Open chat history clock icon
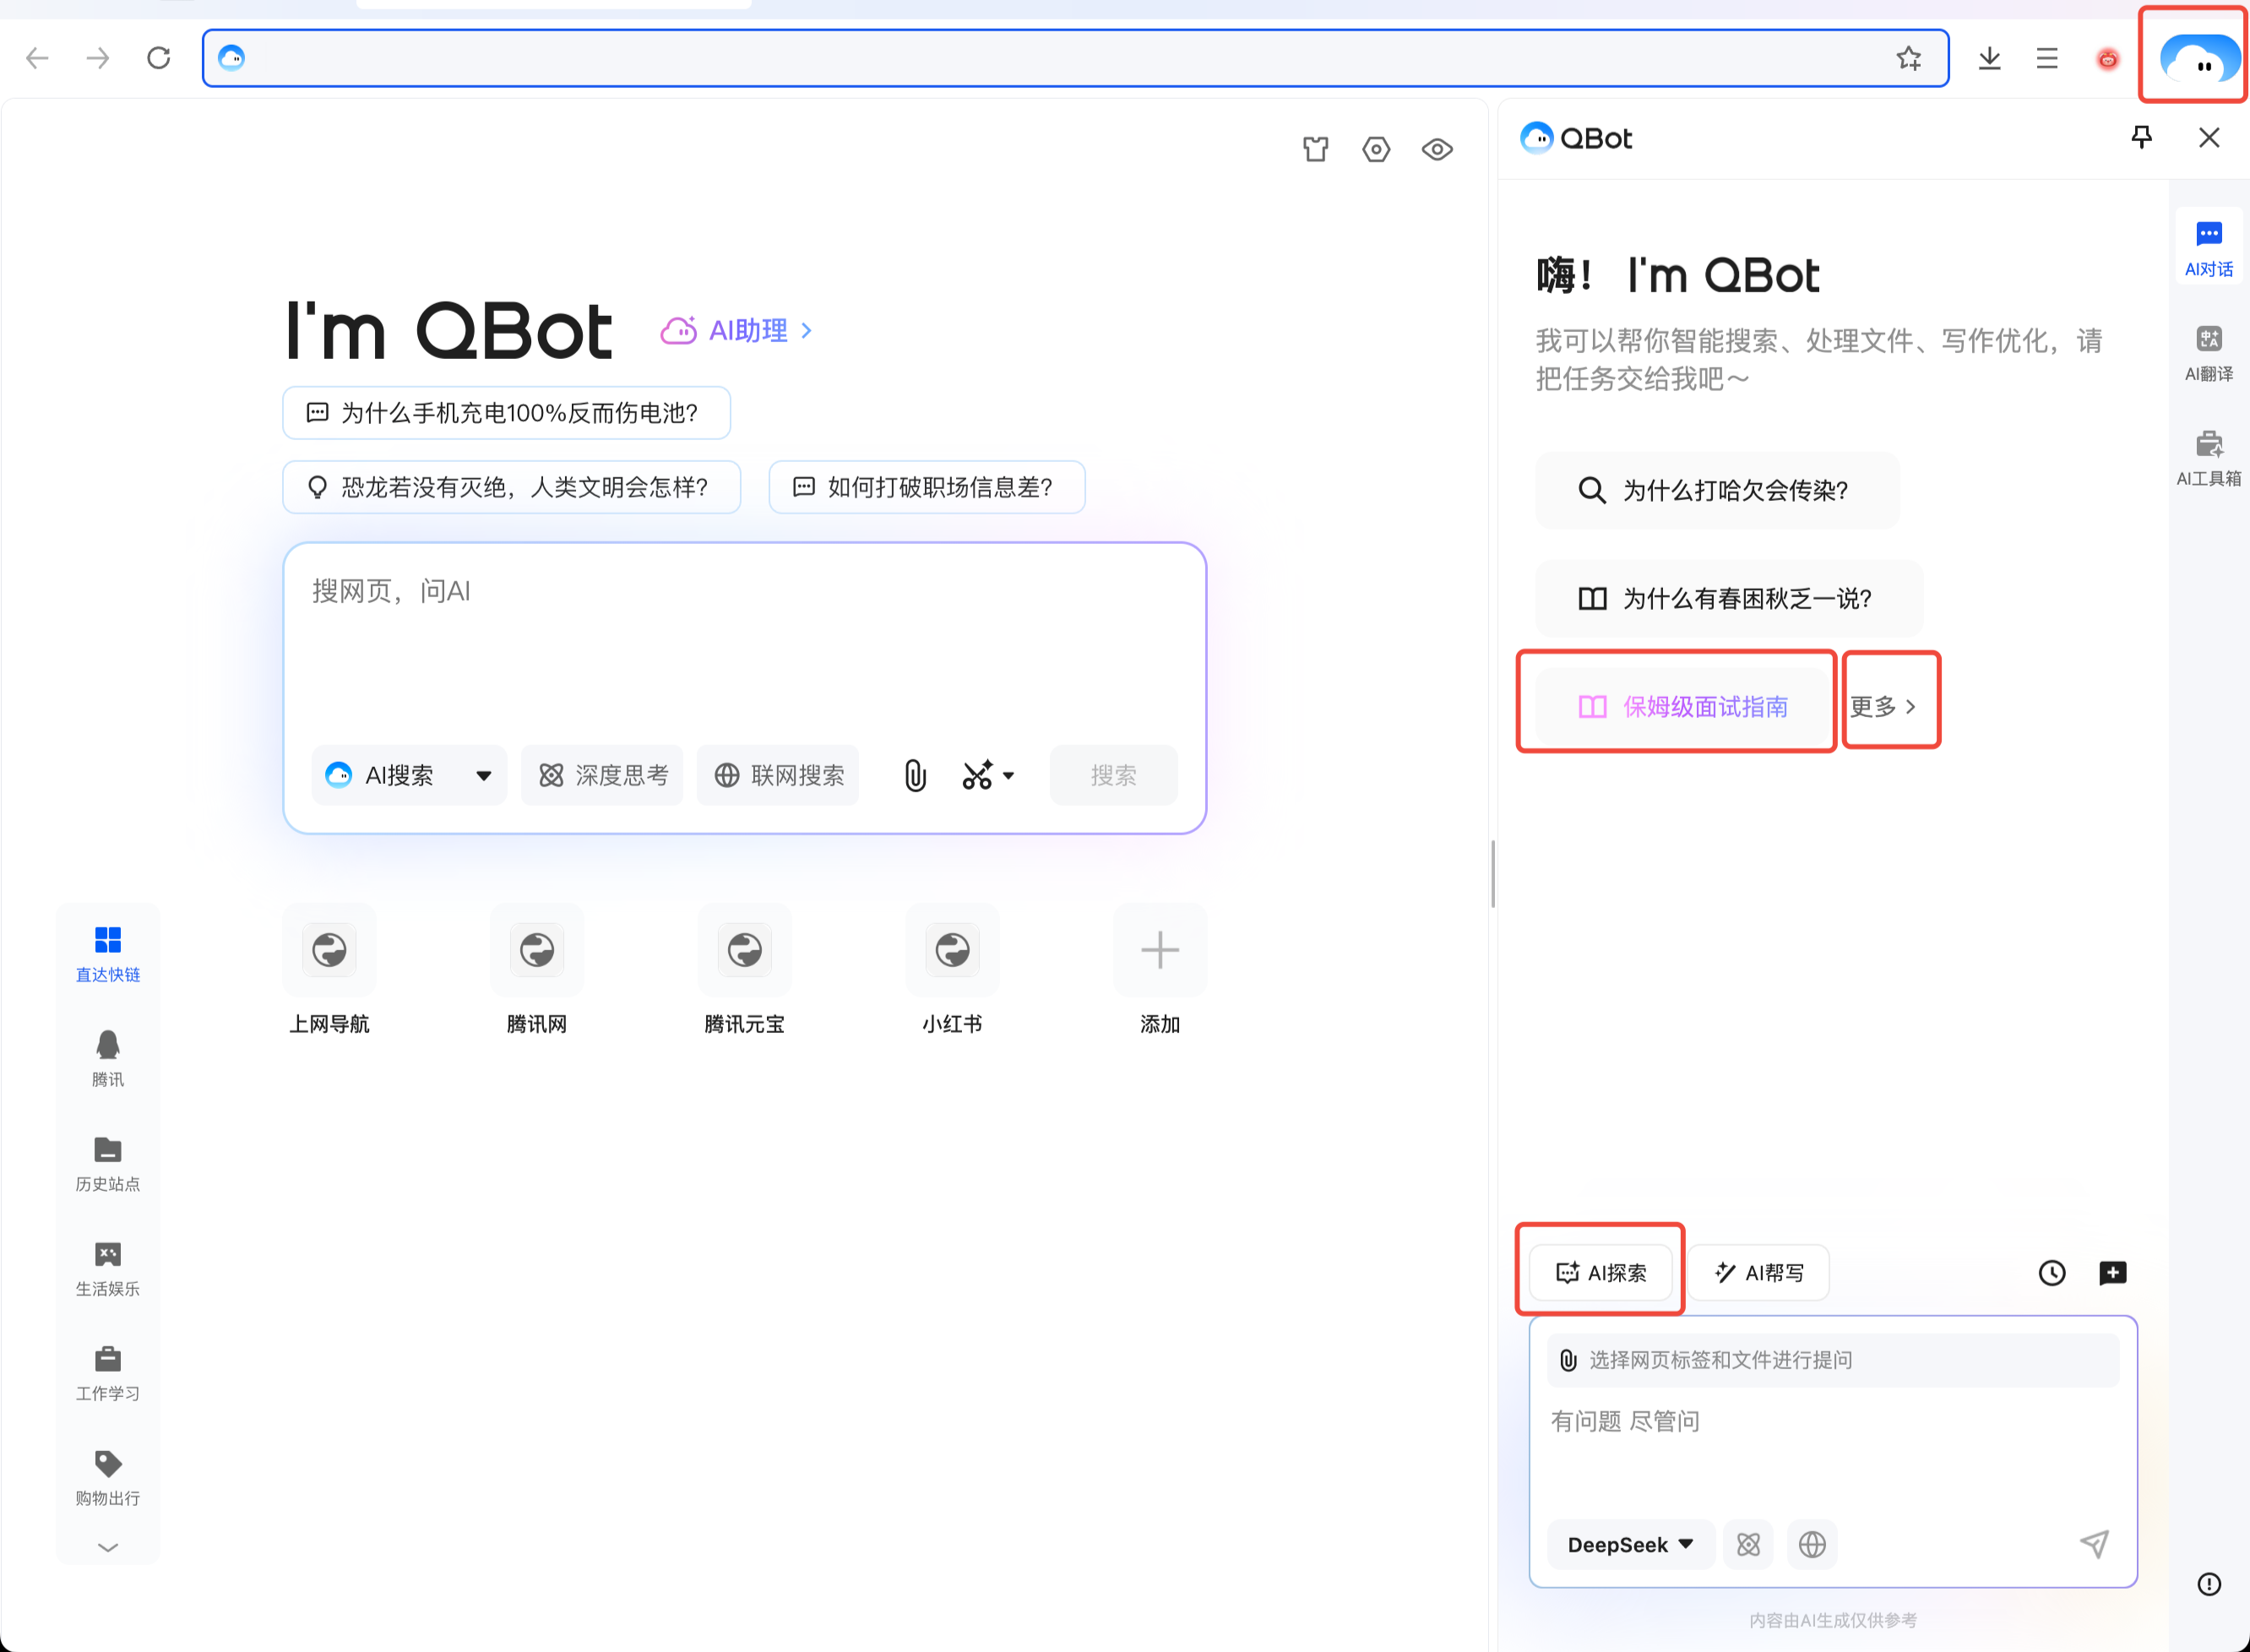Image resolution: width=2250 pixels, height=1652 pixels. tap(2051, 1272)
